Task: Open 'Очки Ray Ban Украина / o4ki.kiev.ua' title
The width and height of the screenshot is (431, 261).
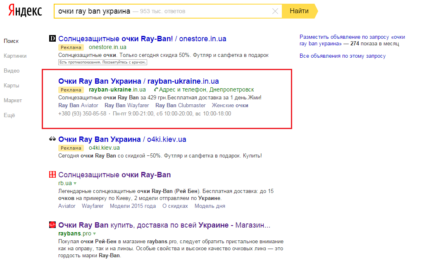Action: pyautogui.click(x=122, y=139)
